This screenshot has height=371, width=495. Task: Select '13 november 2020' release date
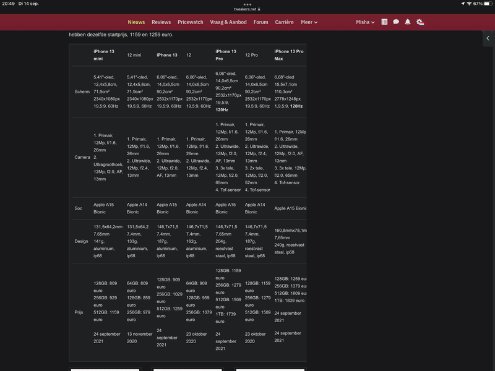[x=140, y=338]
